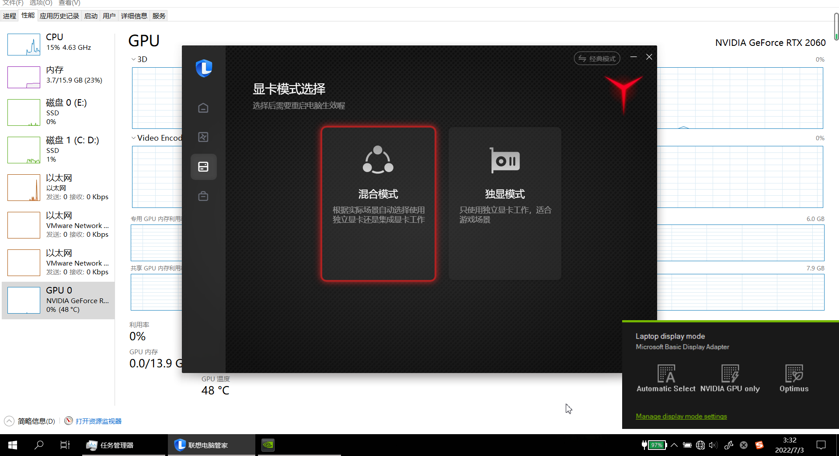Click the circled X tray icon

click(x=744, y=445)
